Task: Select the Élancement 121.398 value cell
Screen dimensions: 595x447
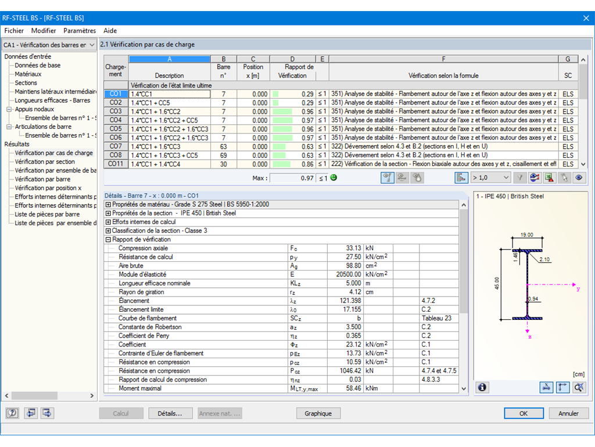Action: tap(345, 301)
